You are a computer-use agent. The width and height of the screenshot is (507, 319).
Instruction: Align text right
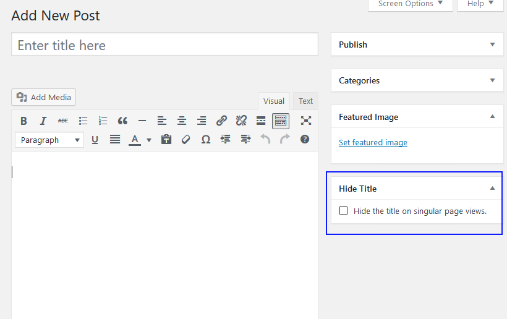pos(202,121)
